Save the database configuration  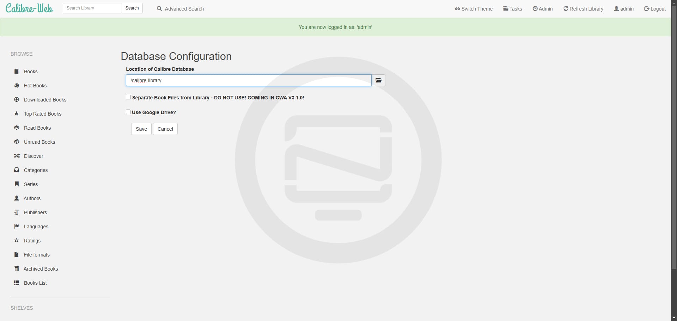(141, 129)
